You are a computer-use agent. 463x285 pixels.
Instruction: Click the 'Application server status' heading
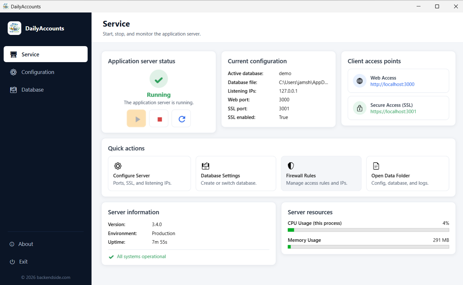(141, 61)
